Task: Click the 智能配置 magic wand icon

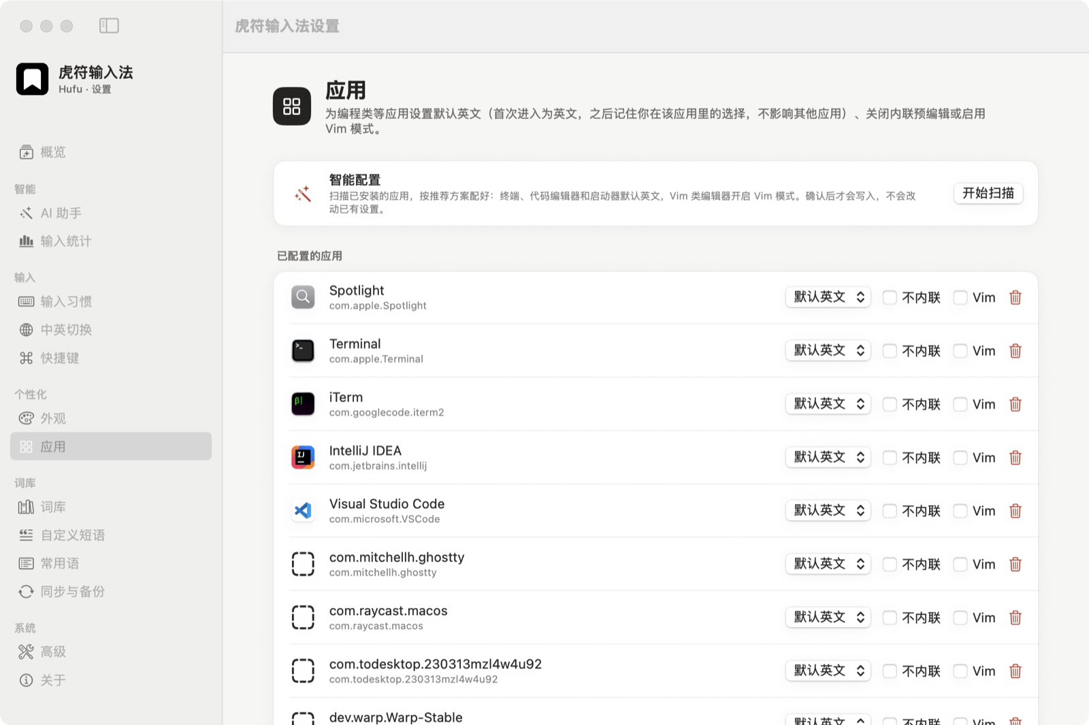Action: pos(303,194)
